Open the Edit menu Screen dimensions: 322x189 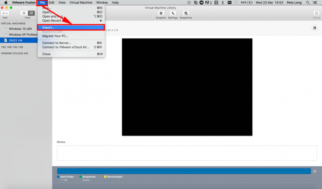(52, 3)
